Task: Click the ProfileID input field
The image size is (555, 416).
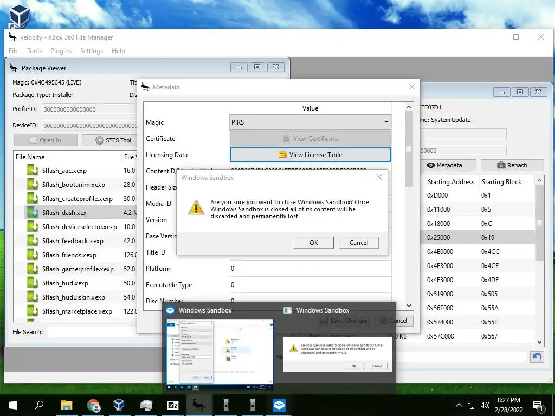Action: click(x=89, y=109)
